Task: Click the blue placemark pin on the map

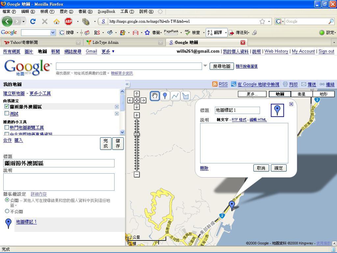Action: (x=232, y=206)
